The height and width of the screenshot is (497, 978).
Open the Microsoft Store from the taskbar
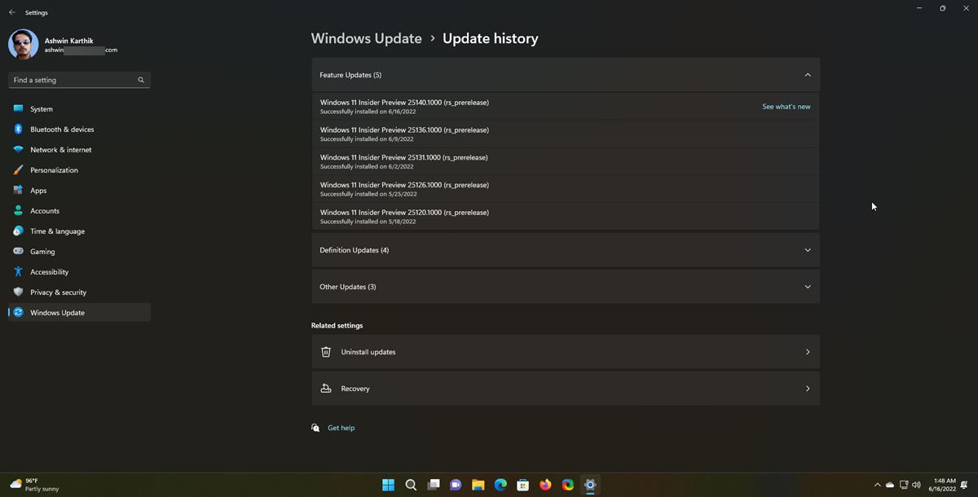[522, 484]
